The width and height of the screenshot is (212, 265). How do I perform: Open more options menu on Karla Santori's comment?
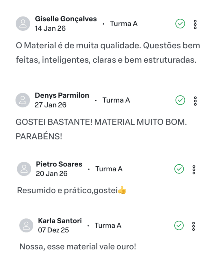point(194,226)
